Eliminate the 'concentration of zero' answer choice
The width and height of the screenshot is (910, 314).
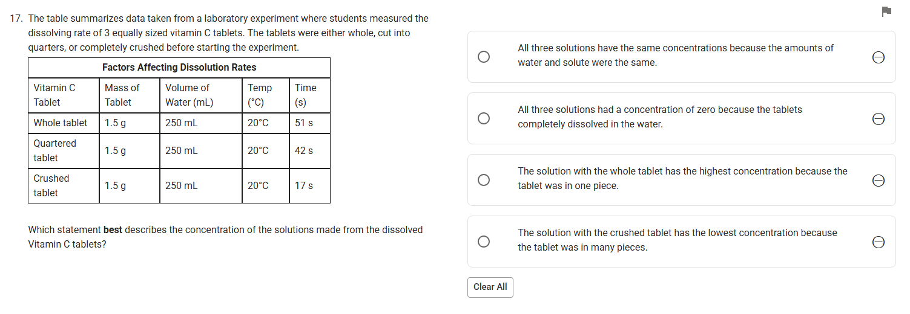(879, 118)
